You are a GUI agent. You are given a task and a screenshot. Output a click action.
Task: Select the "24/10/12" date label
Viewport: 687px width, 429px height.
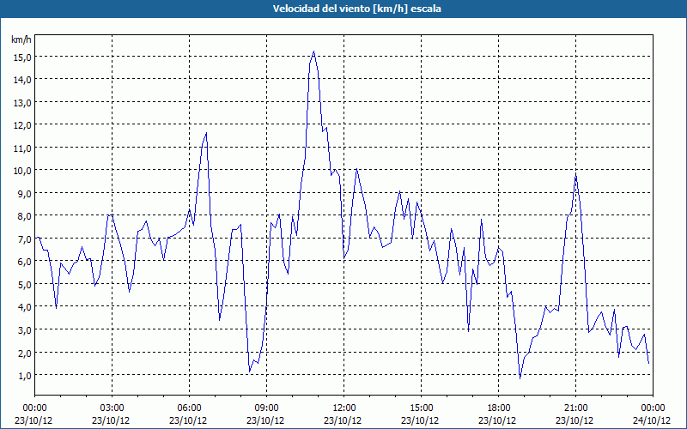[x=652, y=420]
